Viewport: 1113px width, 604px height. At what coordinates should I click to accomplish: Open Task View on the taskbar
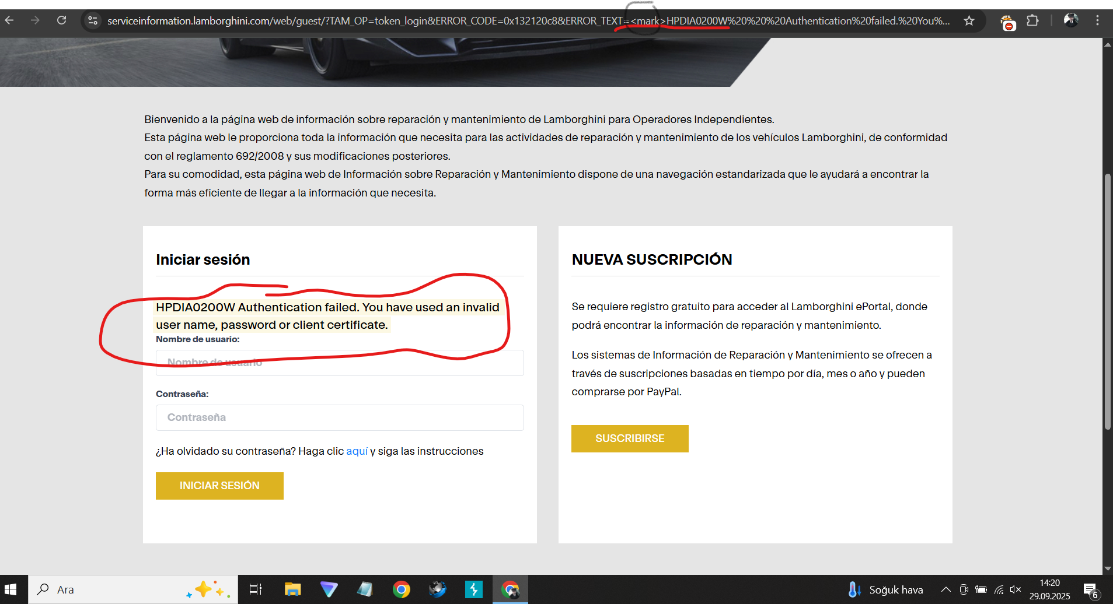point(256,589)
